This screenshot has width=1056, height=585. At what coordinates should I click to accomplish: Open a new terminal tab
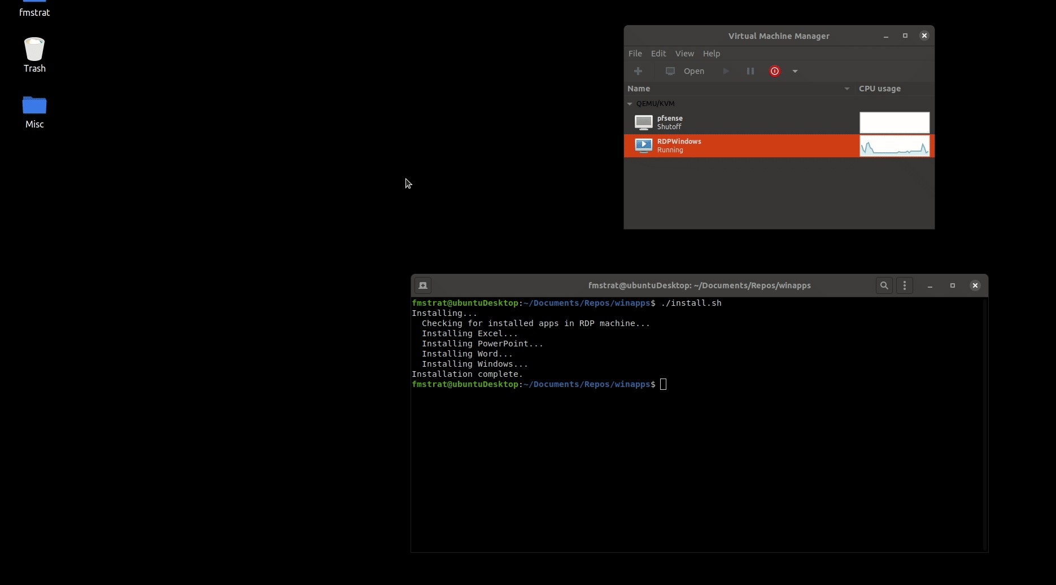pos(423,285)
